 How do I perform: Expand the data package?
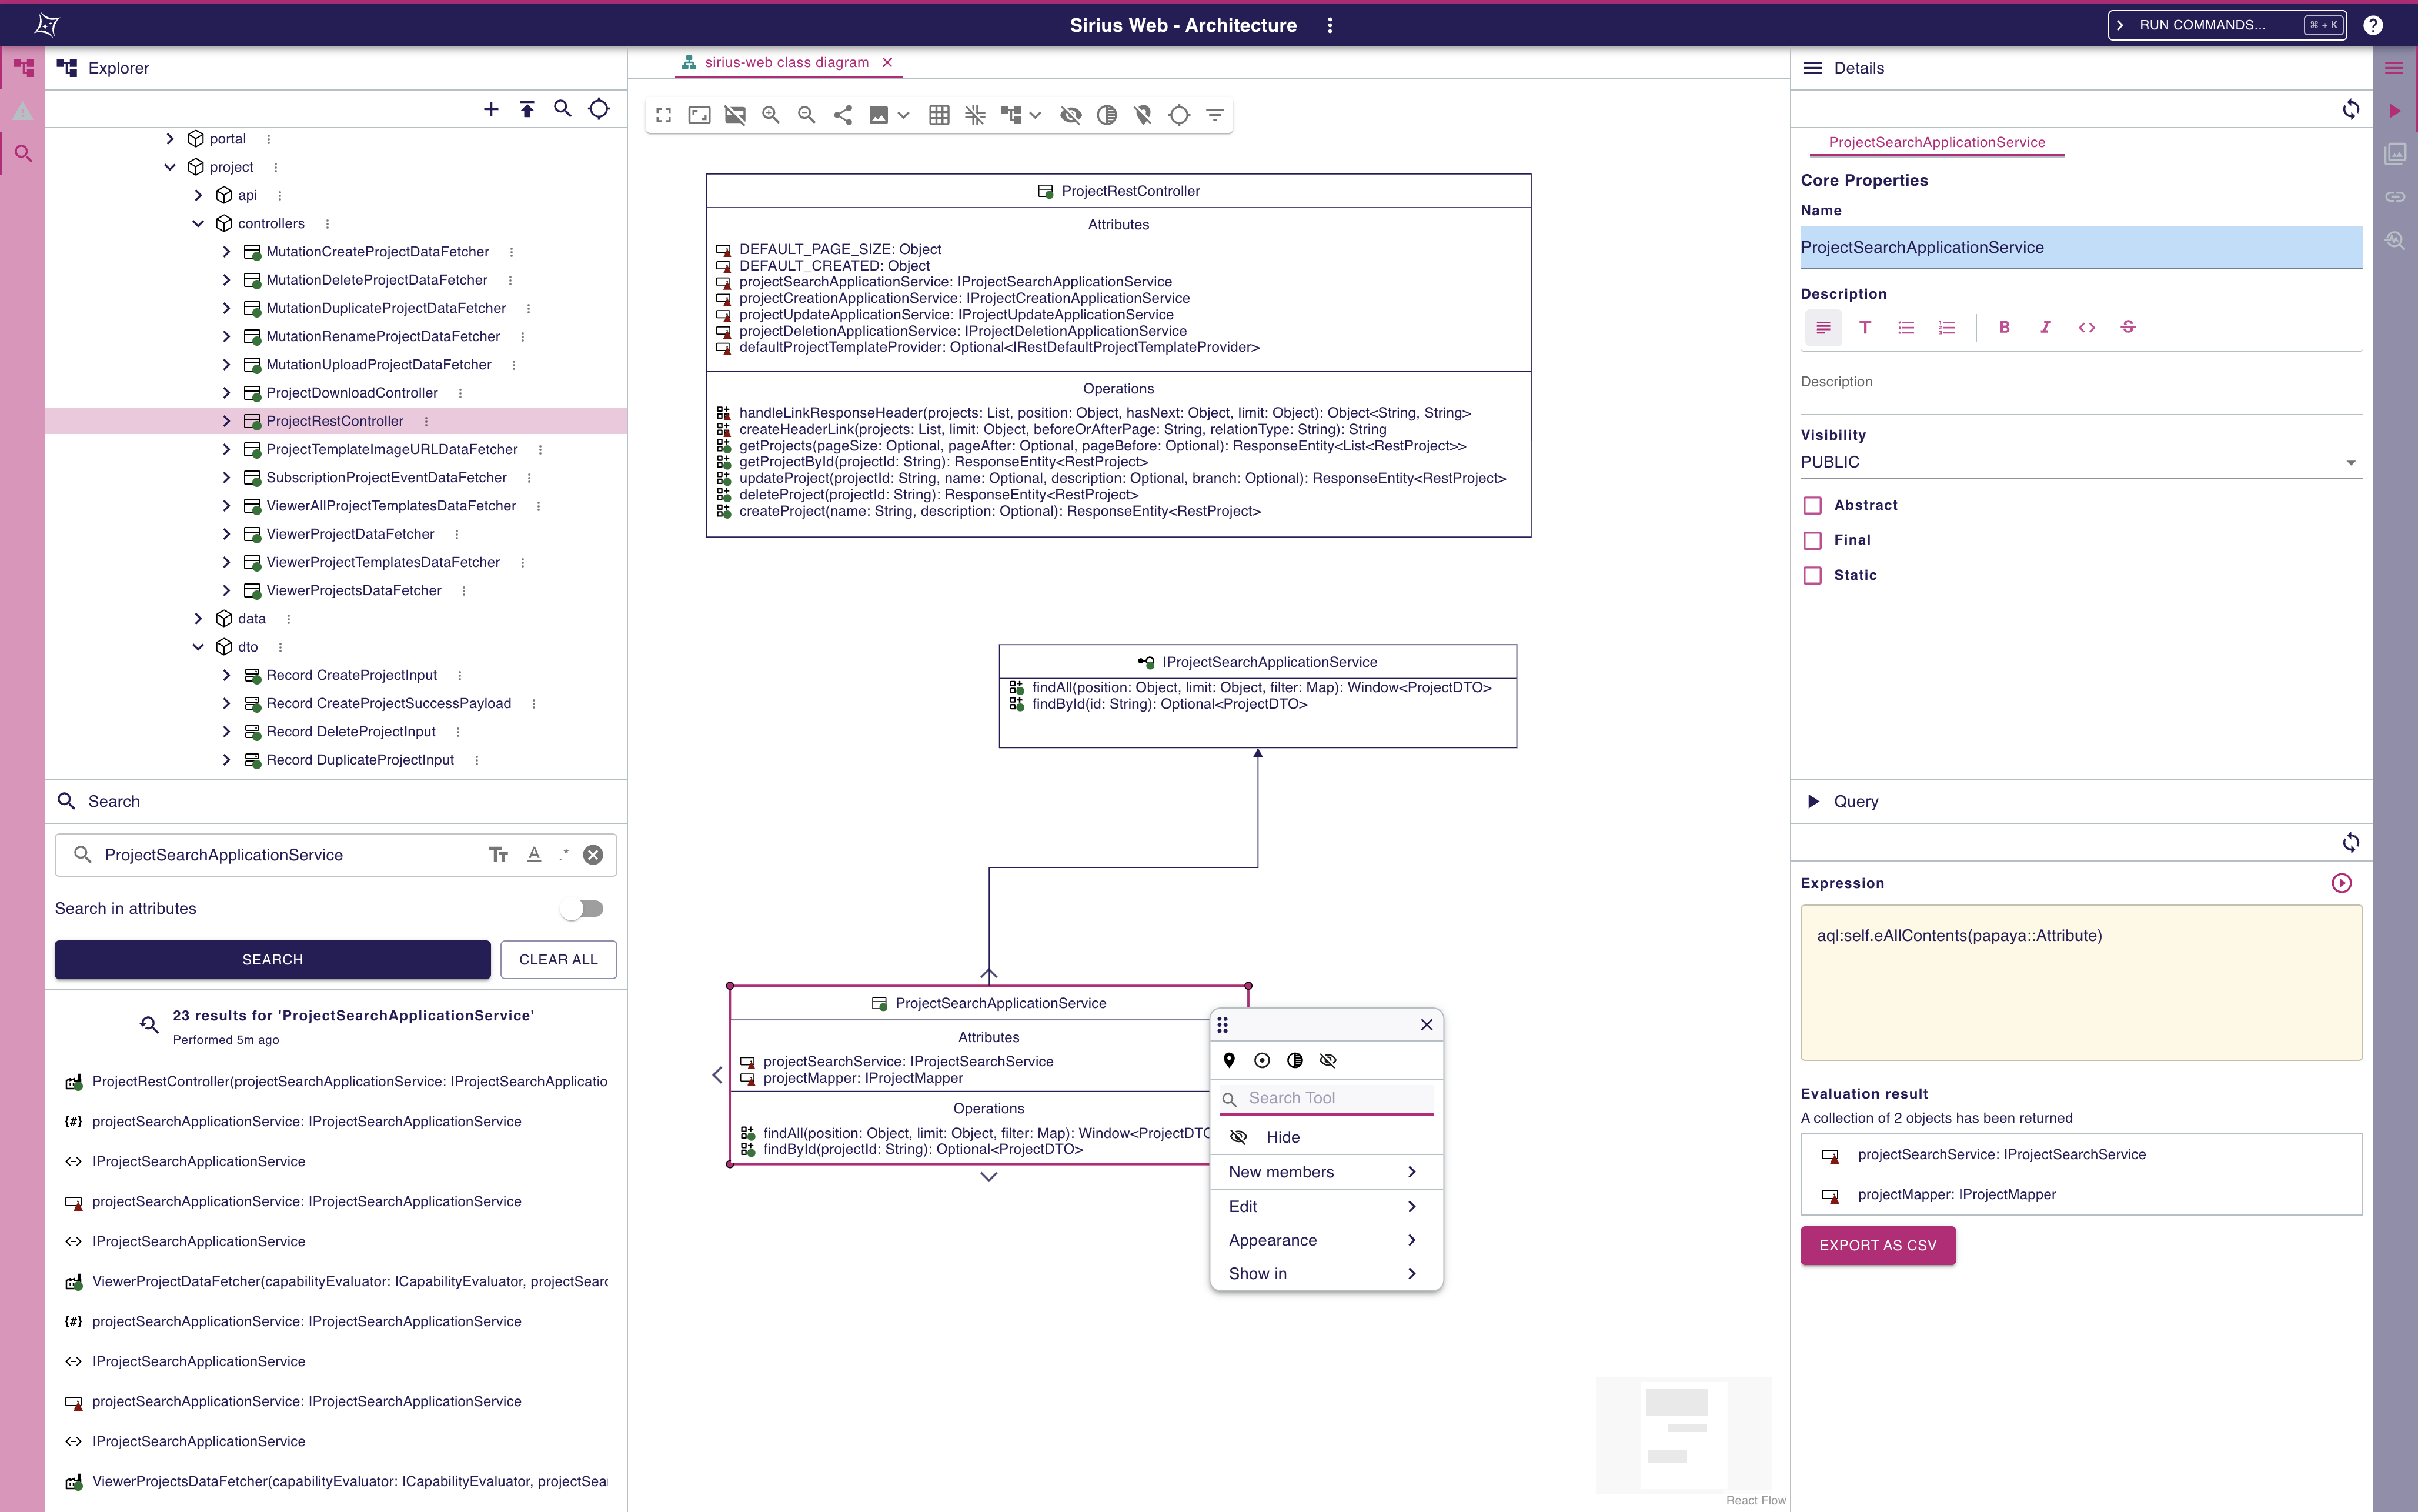198,619
